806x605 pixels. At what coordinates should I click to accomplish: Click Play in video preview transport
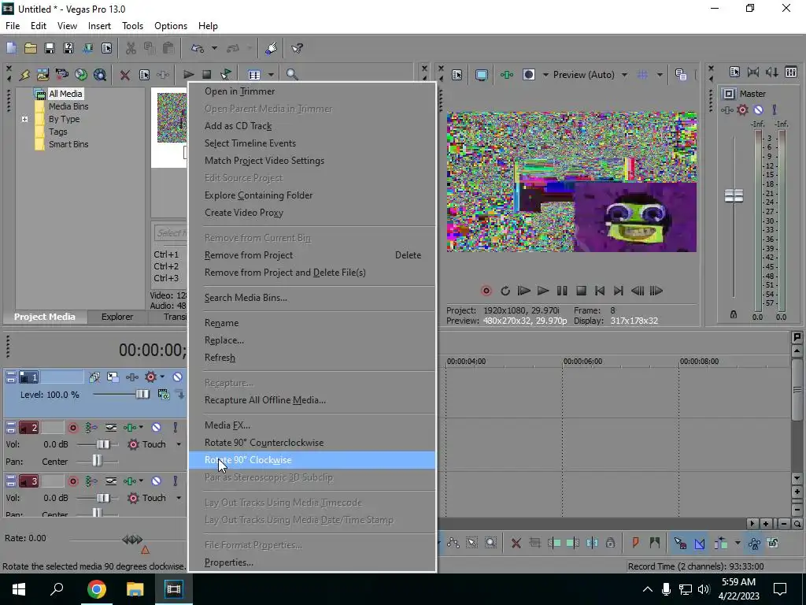[543, 291]
